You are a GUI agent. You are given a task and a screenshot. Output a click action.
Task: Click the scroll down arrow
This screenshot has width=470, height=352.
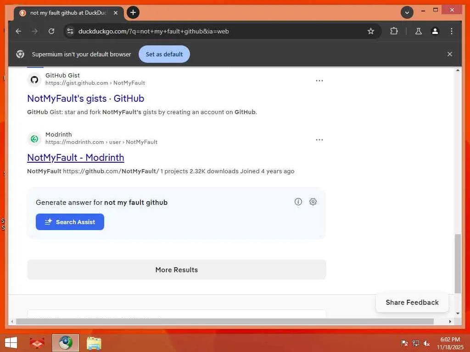[x=458, y=313]
